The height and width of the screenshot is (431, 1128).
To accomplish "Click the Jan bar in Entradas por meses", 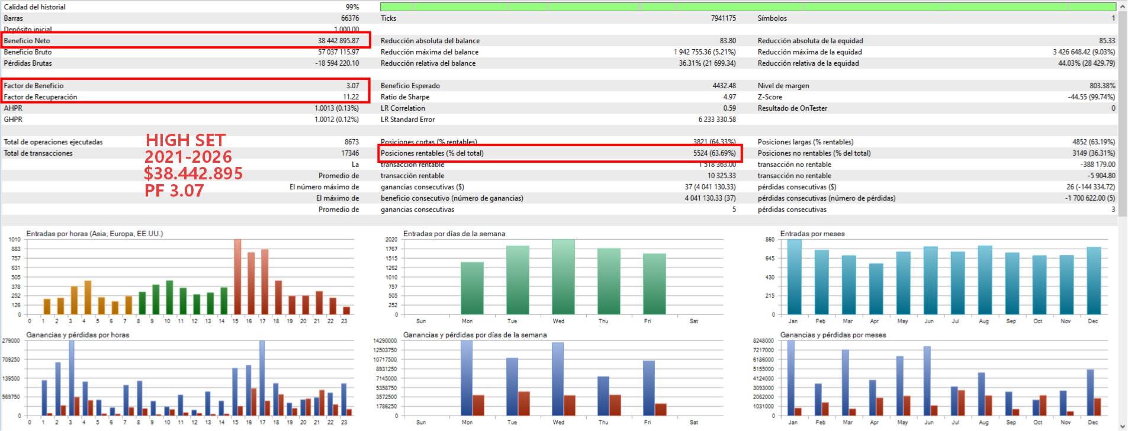I will coord(794,276).
